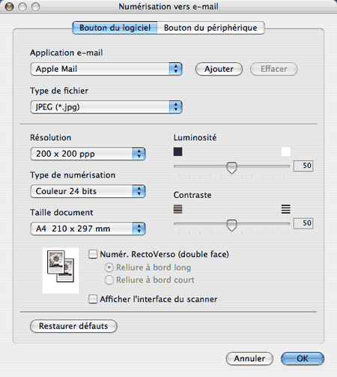
Task: Select Relier à bord court radio button
Action: point(109,280)
